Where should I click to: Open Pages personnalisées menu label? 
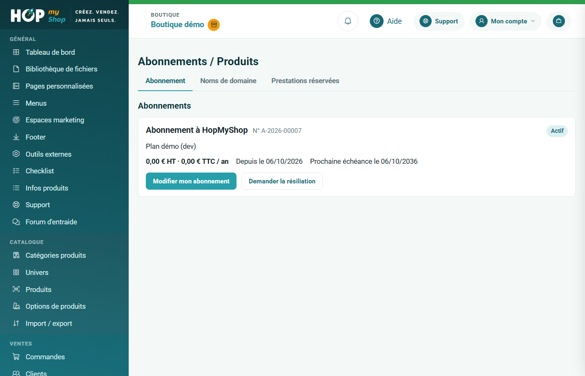59,86
